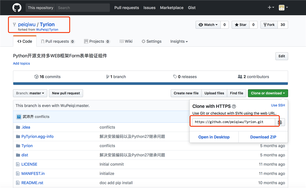Open the user avatar menu
This screenshot has width=306, height=188.
point(283,8)
